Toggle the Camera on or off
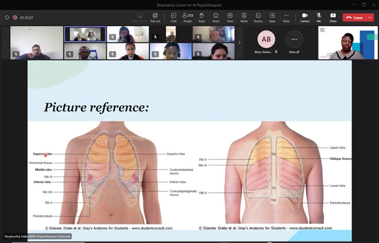Image resolution: width=379 pixels, height=243 pixels. (305, 17)
